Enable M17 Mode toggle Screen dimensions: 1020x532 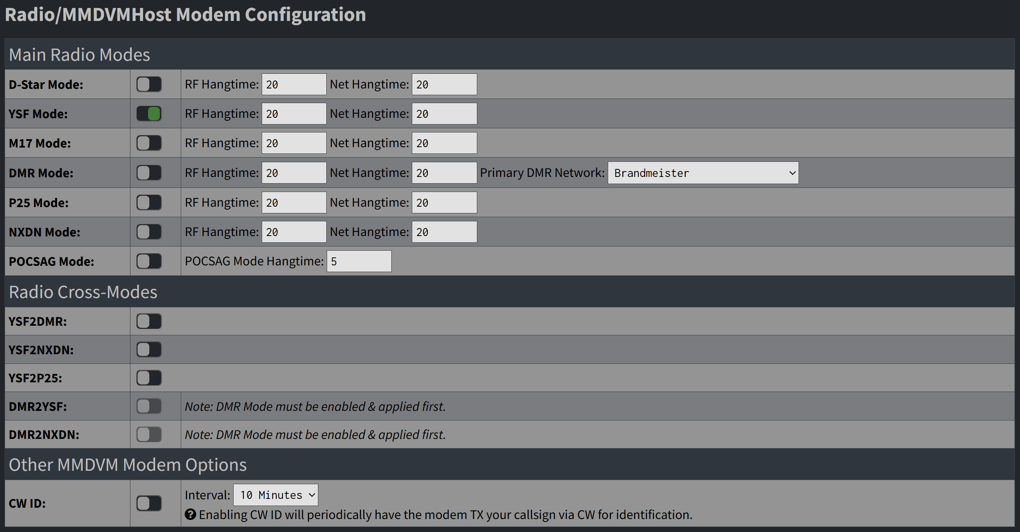(149, 143)
